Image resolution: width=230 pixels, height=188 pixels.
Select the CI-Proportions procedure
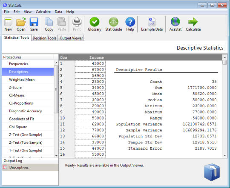pyautogui.click(x=28, y=103)
